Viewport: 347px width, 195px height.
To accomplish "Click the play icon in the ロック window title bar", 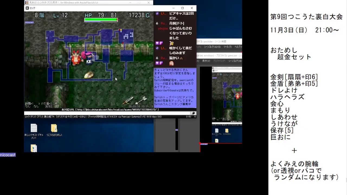I will [x=27, y=8].
